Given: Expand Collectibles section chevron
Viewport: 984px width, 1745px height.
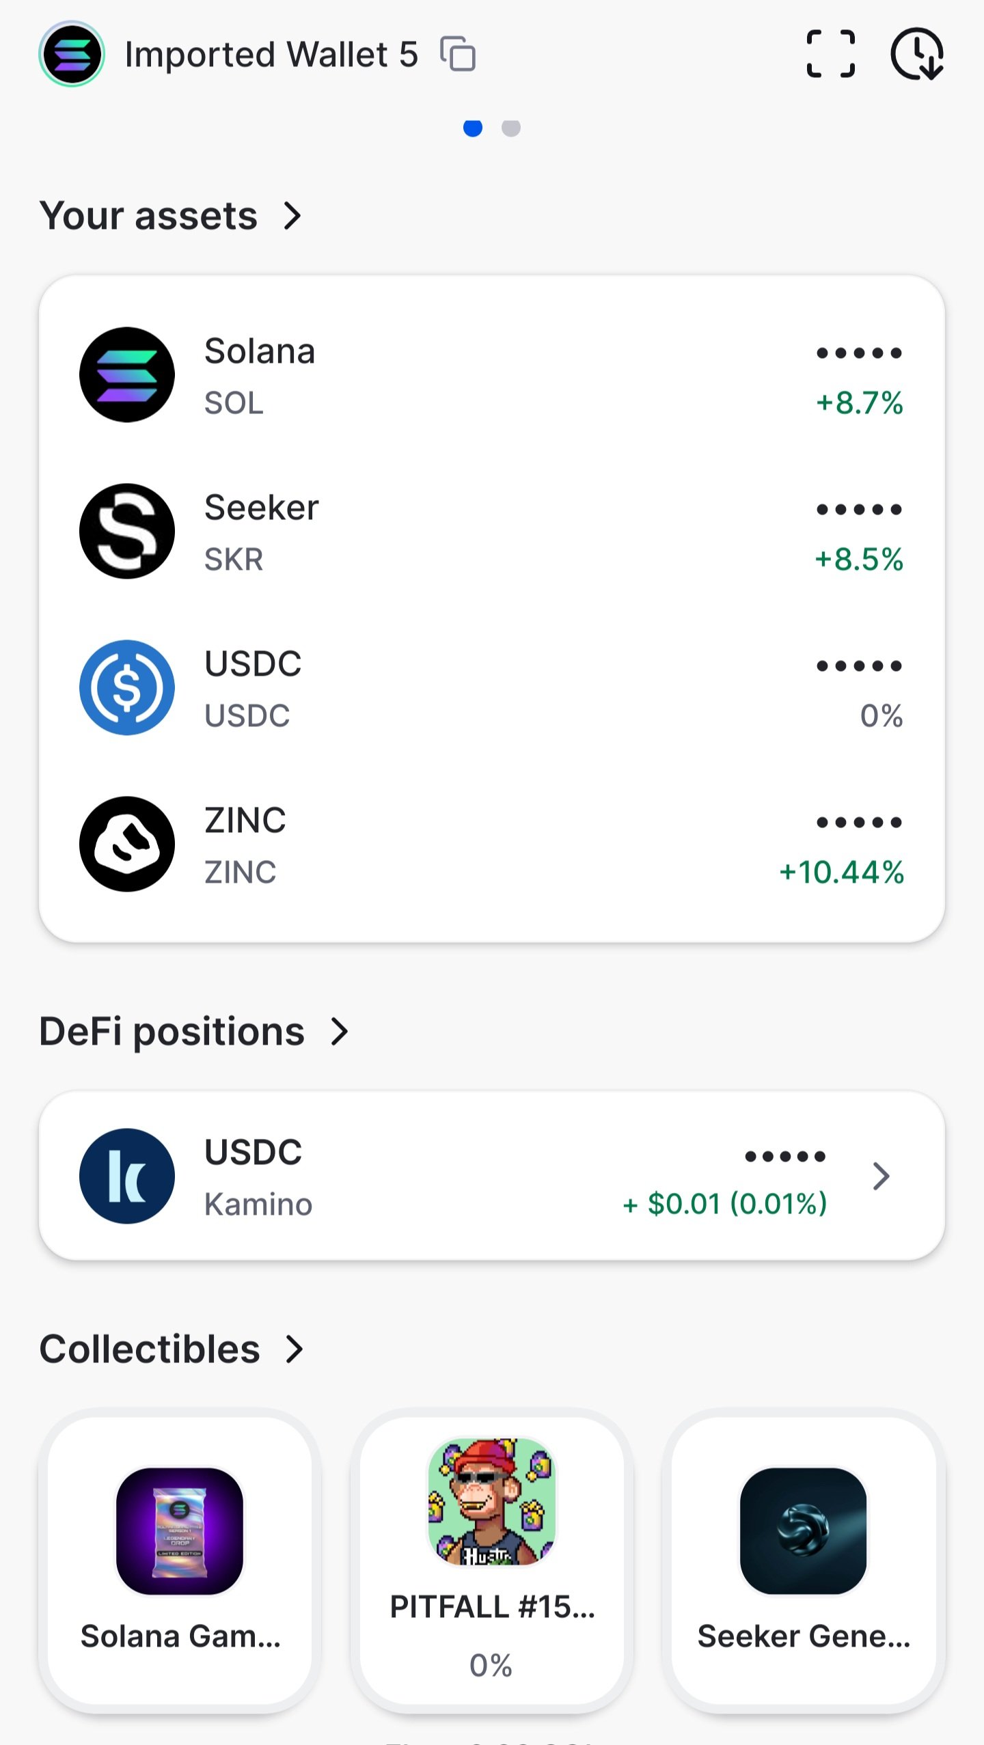Looking at the screenshot, I should [295, 1349].
